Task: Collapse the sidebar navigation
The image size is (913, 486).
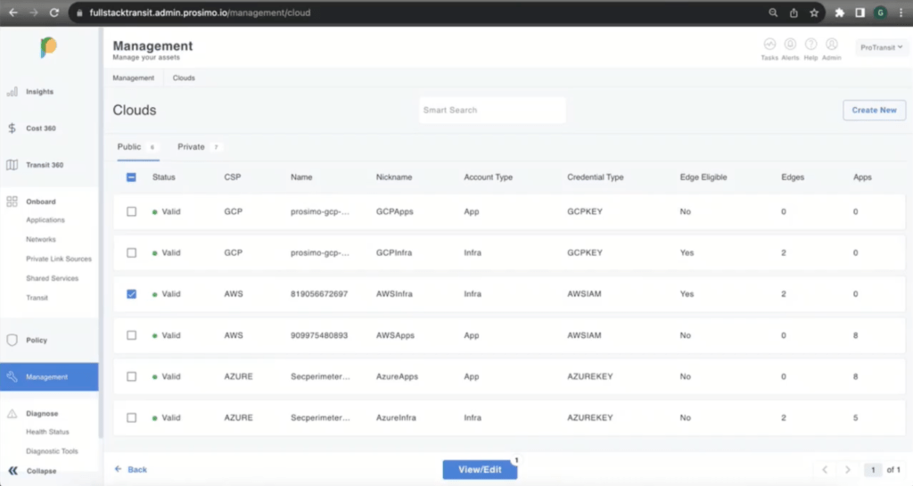Action: pos(13,471)
